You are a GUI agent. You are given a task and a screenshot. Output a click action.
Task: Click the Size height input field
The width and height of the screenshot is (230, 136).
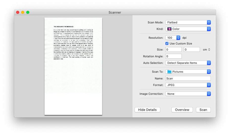pyautogui.click(x=192, y=50)
